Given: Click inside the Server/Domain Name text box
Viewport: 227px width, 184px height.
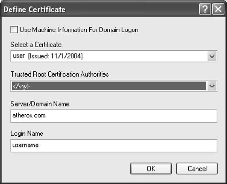Looking at the screenshot, I should (114, 116).
